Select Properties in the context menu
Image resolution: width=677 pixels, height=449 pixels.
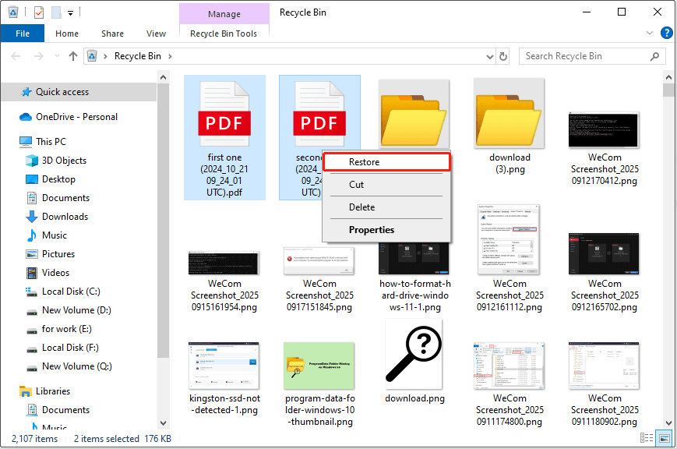pos(372,229)
